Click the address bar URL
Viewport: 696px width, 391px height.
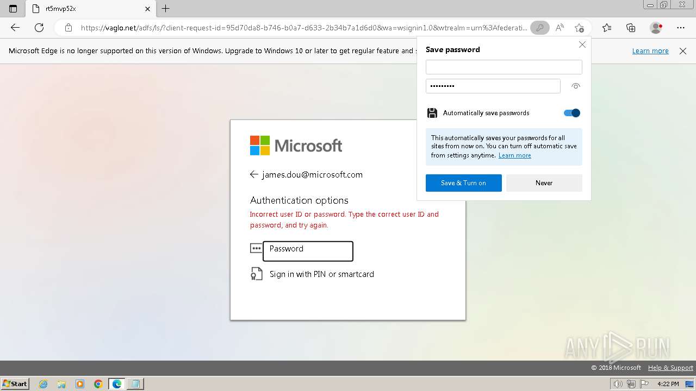tap(303, 28)
